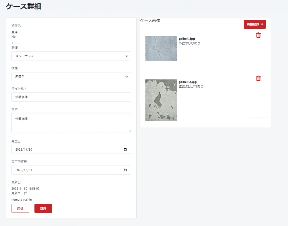Screen dimensions: 288x226
Task: Click the caption 外壁のひびあり
Action: pos(189,43)
